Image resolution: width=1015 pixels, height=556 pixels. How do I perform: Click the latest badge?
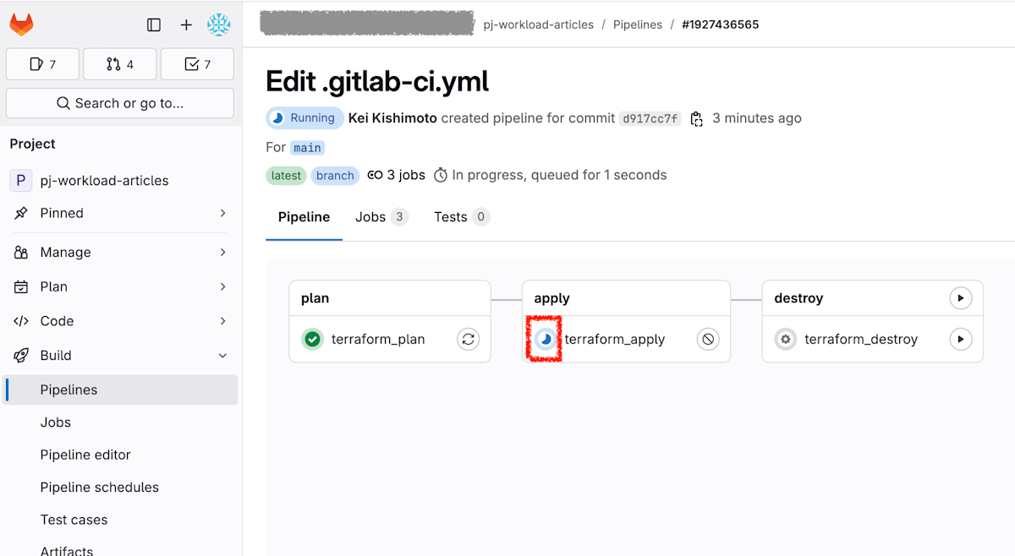tap(286, 176)
